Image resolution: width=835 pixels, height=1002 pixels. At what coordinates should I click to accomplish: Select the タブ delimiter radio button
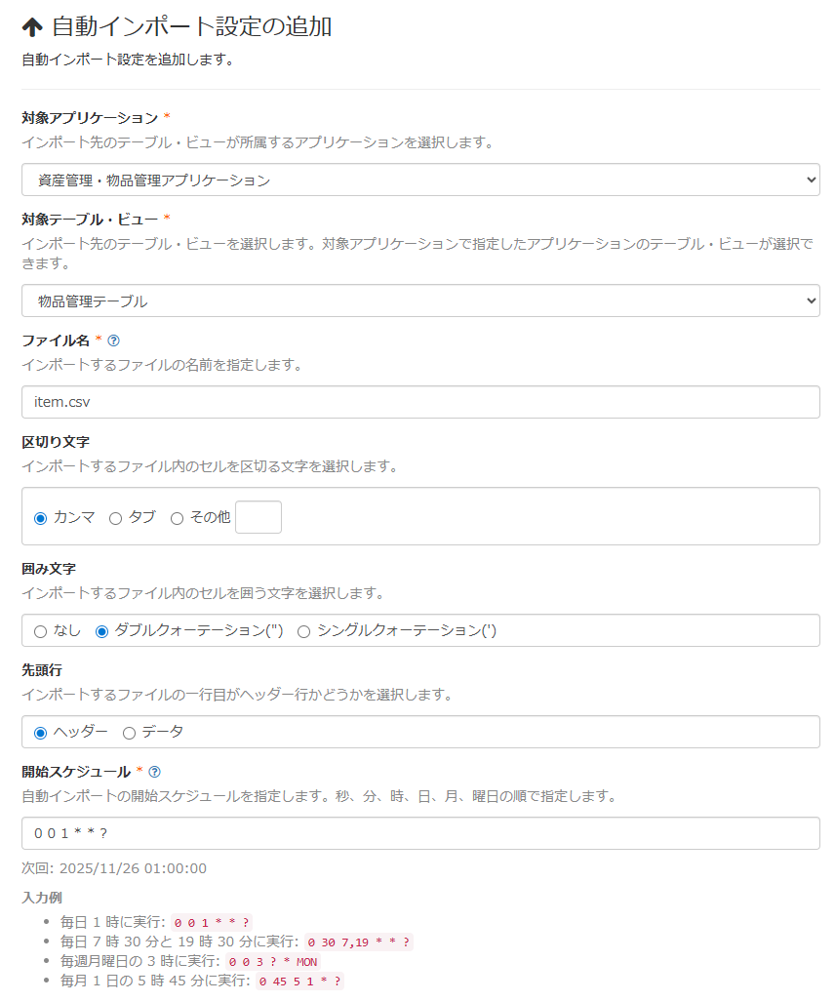pos(114,517)
